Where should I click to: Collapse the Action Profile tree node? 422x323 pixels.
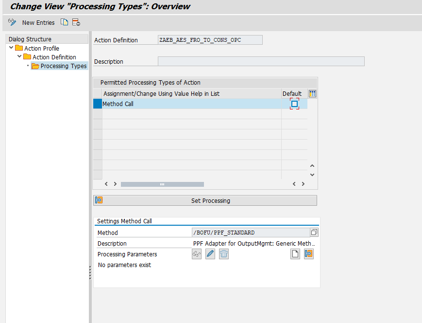(11, 48)
